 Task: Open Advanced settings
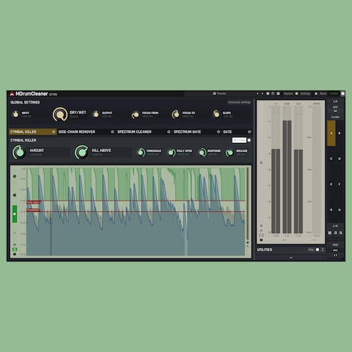[239, 102]
